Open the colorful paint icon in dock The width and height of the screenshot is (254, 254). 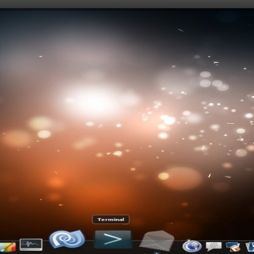tap(8, 248)
